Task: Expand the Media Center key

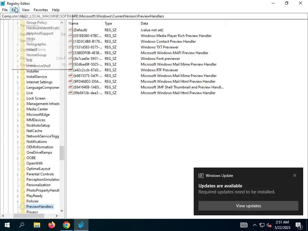Action: point(17,109)
